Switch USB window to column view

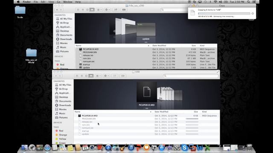(x=86, y=76)
